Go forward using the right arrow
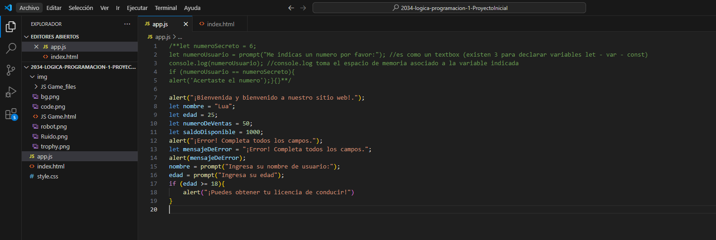 click(x=303, y=8)
